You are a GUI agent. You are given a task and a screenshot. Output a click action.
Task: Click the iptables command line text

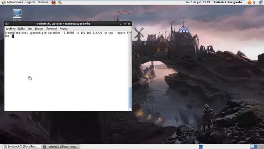66,34
